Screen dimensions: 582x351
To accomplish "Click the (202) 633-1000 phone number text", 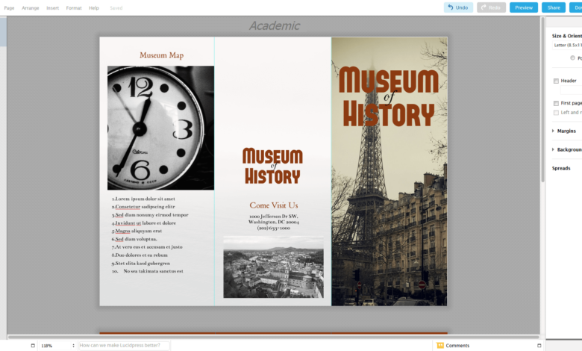I will 274,228.
